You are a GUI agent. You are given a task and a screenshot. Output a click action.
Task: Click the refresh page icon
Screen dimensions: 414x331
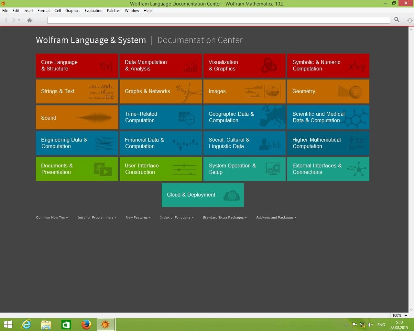[x=410, y=20]
